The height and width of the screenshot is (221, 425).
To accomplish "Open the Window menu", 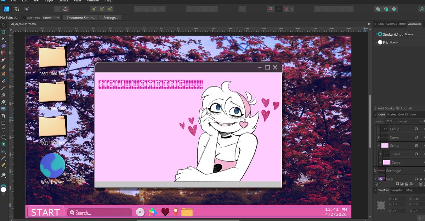I will pos(93,1).
